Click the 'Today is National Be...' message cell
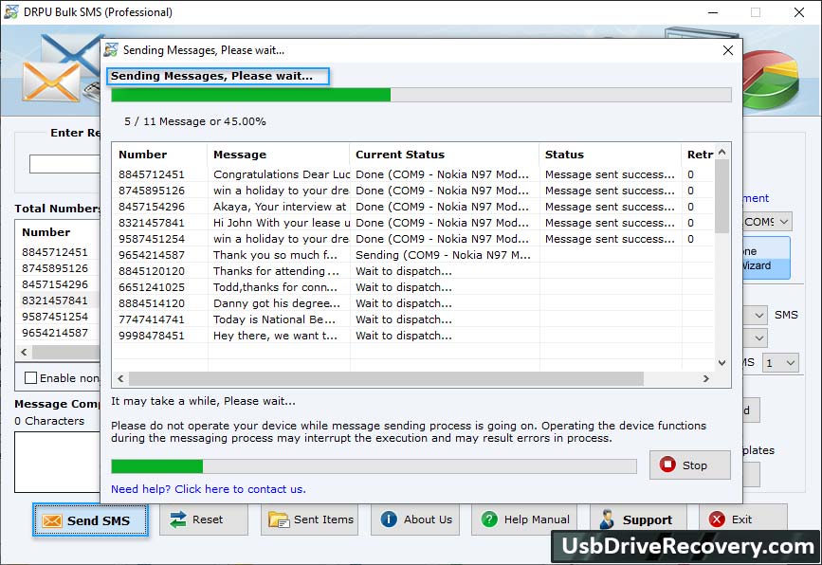Viewport: 822px width, 565px height. [x=280, y=319]
